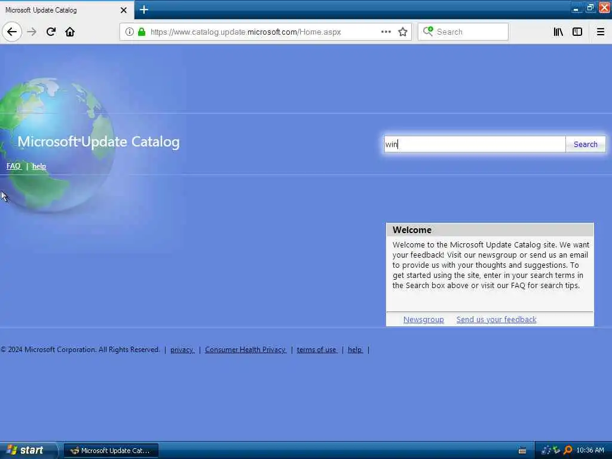
Task: Open Consumer Health Privacy link
Action: pyautogui.click(x=246, y=350)
